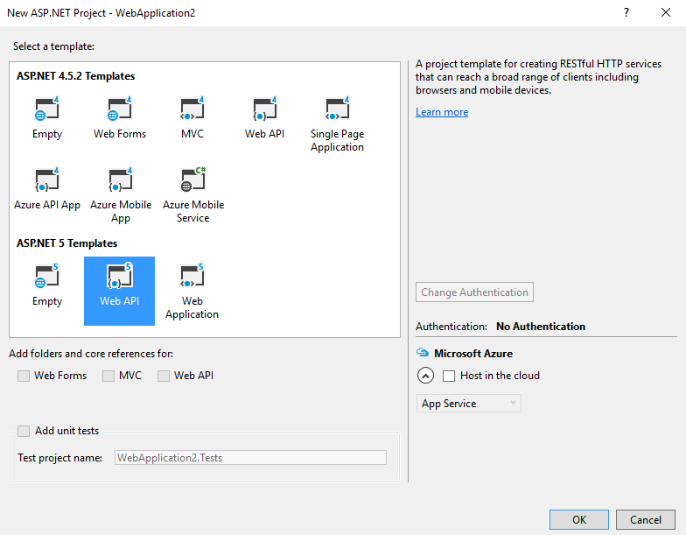
Task: Open the dialog help question mark
Action: pyautogui.click(x=626, y=12)
